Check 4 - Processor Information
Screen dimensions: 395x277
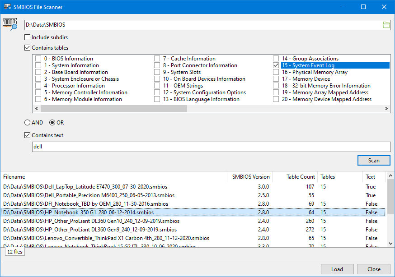point(38,86)
